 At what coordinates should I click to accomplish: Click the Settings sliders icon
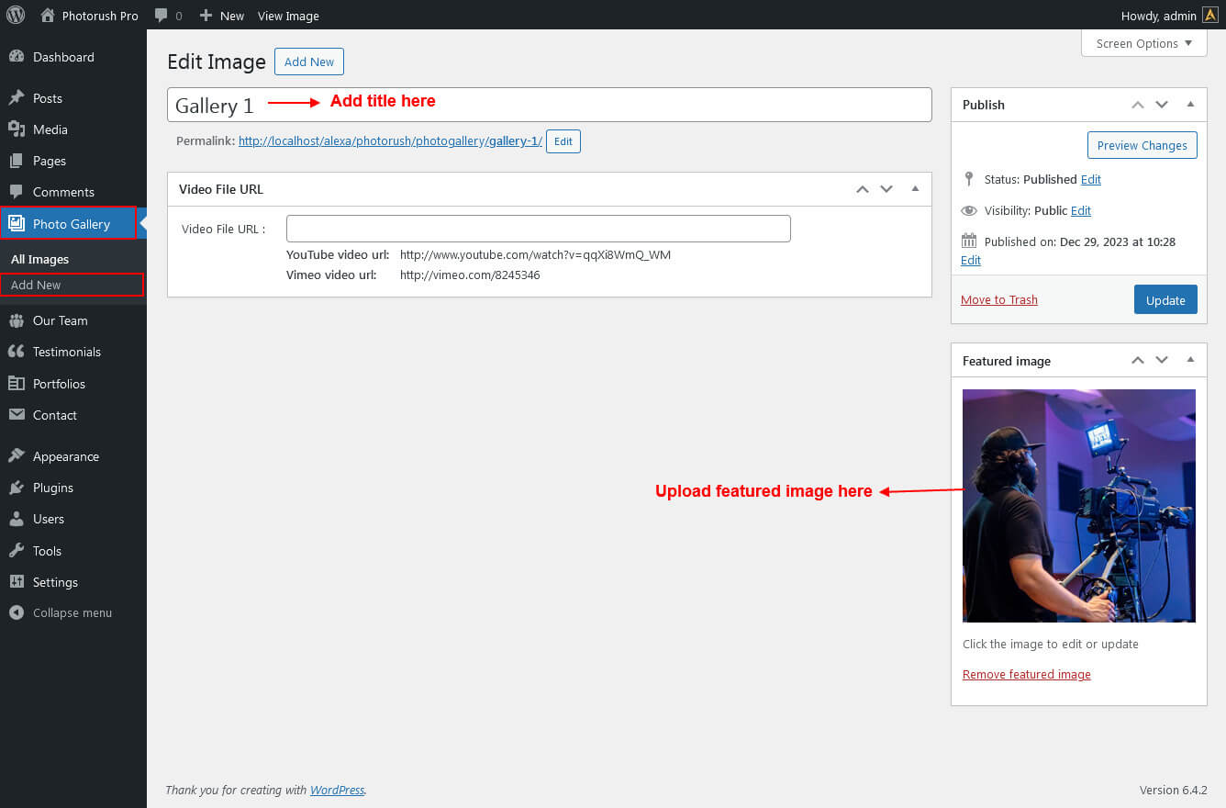point(17,582)
